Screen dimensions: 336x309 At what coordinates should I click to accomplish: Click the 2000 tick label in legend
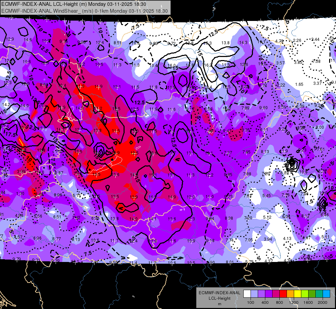click(x=323, y=302)
